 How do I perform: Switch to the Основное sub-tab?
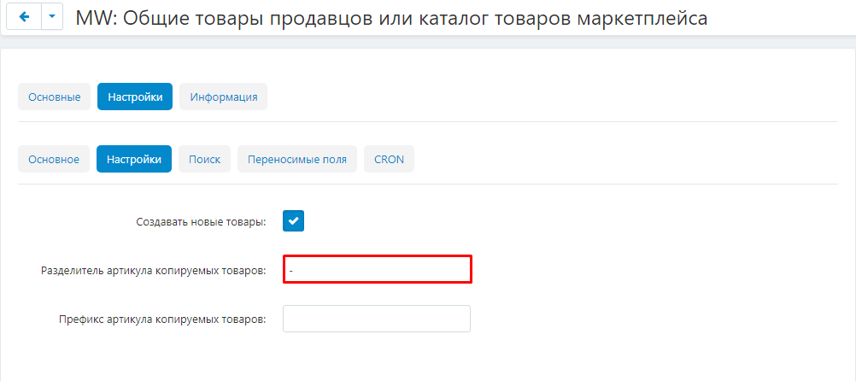54,159
